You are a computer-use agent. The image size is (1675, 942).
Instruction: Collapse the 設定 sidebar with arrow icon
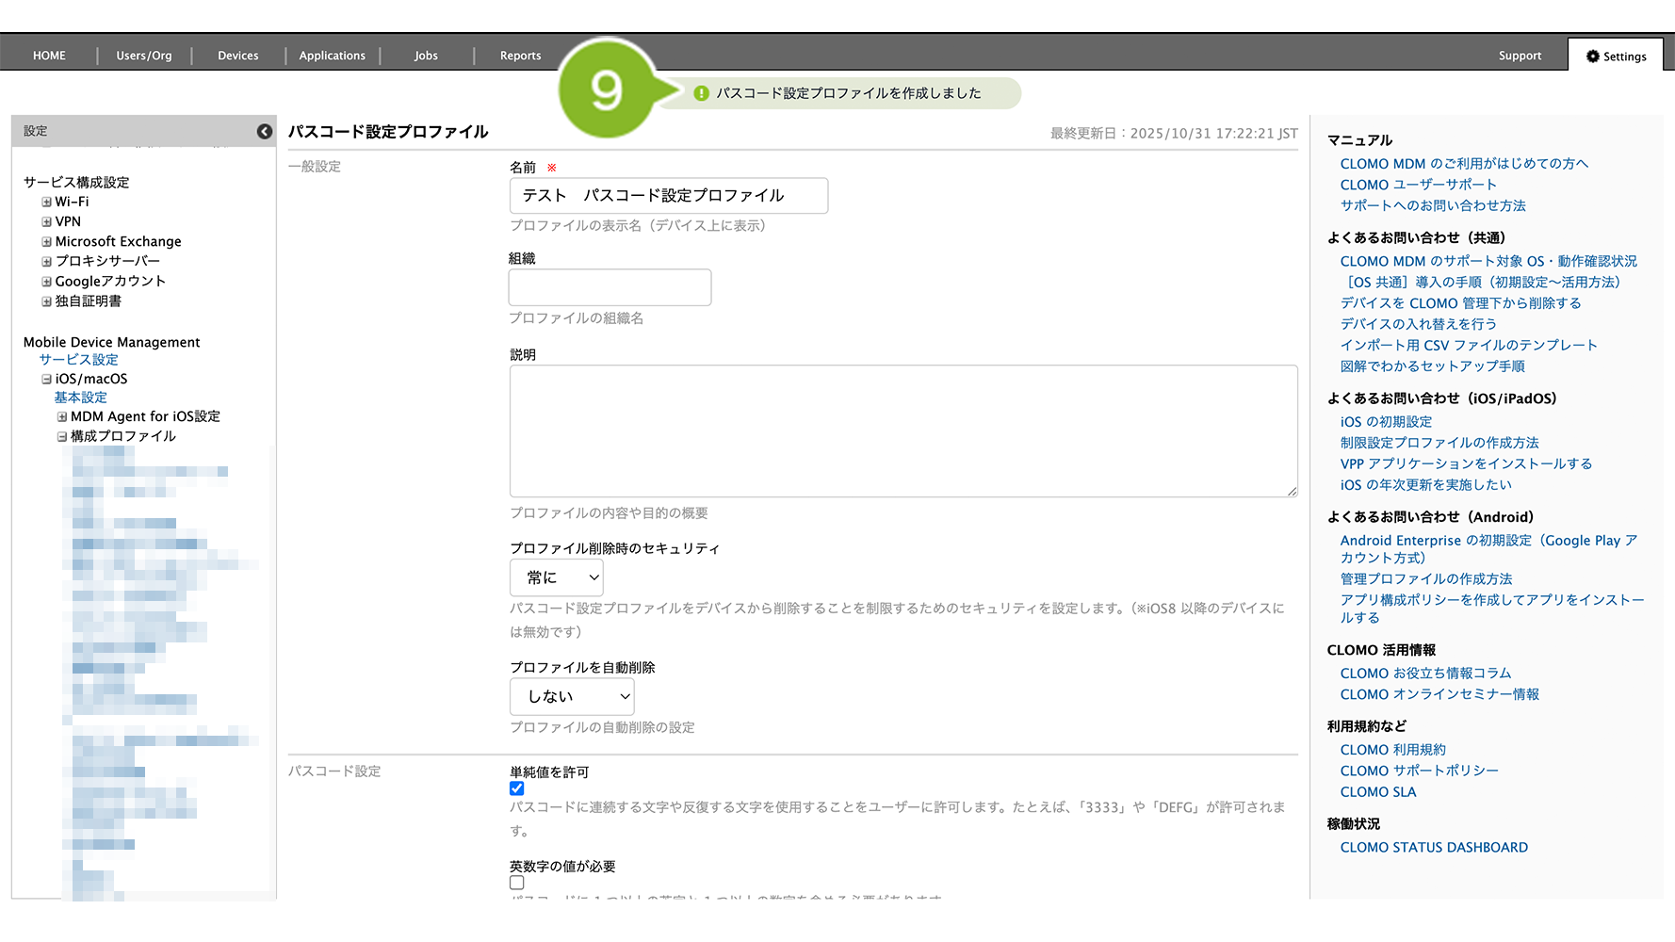[x=265, y=132]
